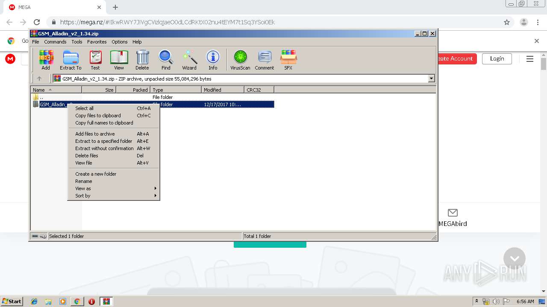Start VirusScan on the archive

[x=240, y=60]
